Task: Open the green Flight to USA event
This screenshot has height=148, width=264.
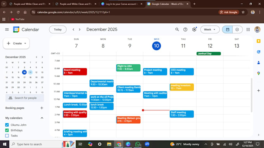Action: (x=128, y=68)
